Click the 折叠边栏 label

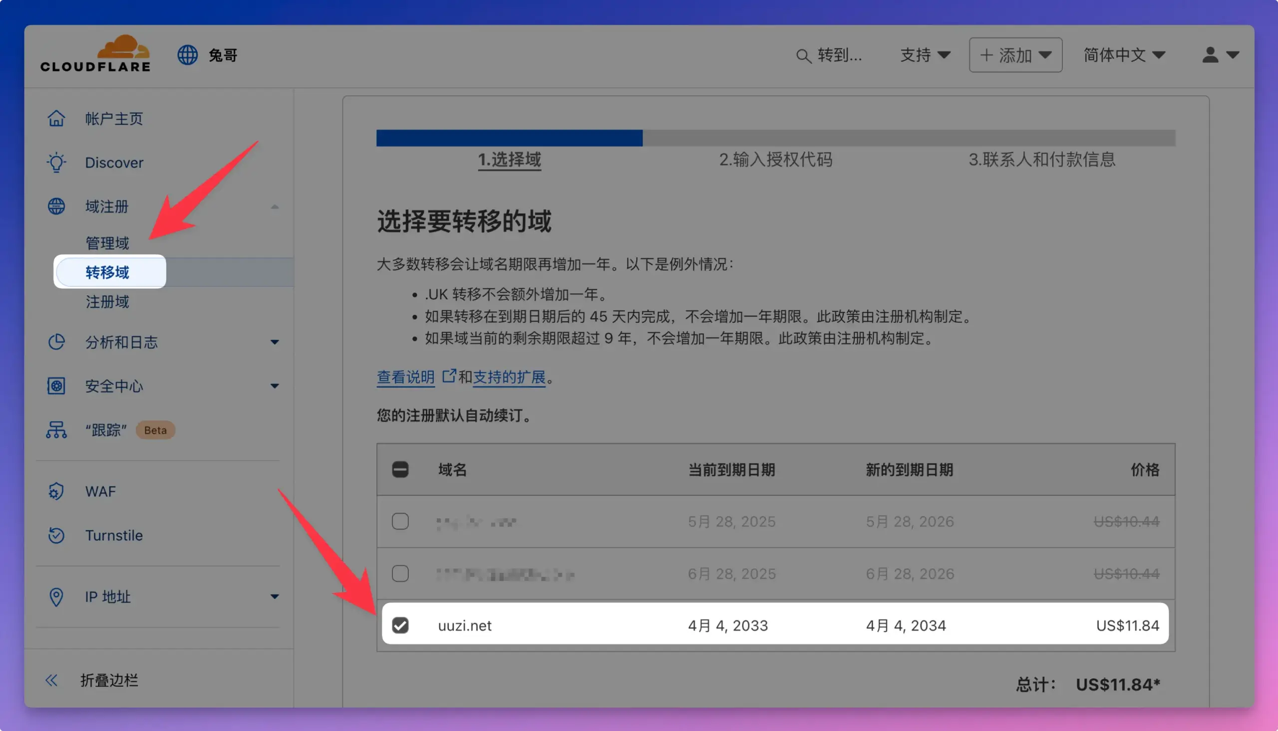109,680
